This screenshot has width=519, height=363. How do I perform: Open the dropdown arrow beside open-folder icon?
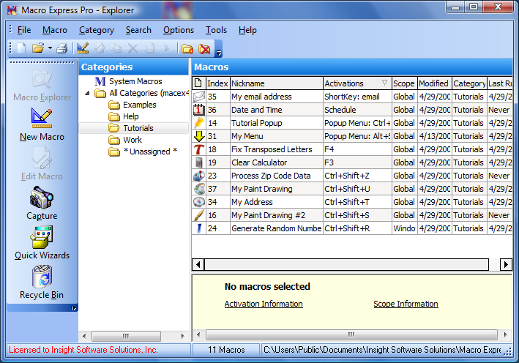[x=50, y=48]
